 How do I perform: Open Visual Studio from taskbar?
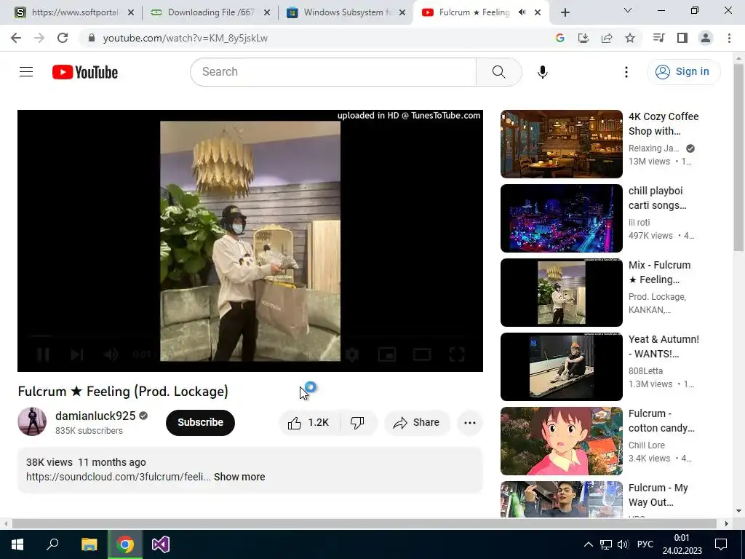click(161, 544)
